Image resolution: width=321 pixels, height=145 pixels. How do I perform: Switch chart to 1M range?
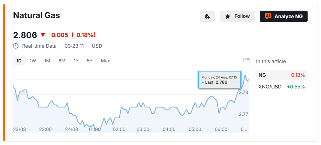pyautogui.click(x=47, y=61)
